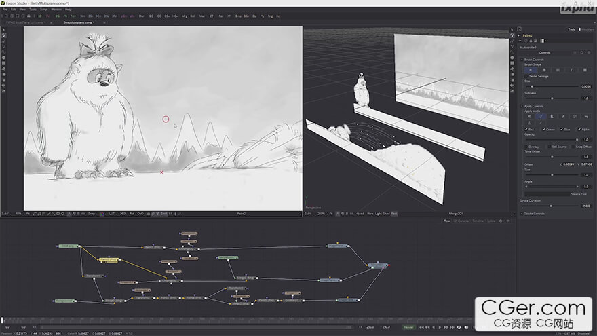Collapse the Brush Controls section
The width and height of the screenshot is (597, 336).
click(522, 59)
